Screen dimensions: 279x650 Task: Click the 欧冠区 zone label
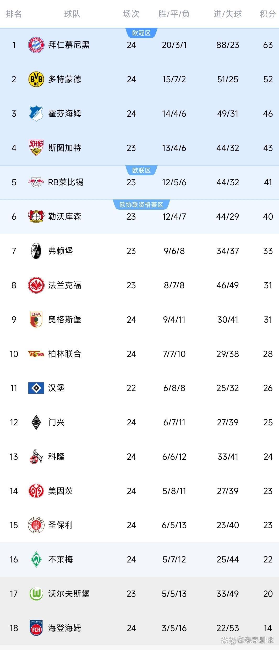coord(141,33)
